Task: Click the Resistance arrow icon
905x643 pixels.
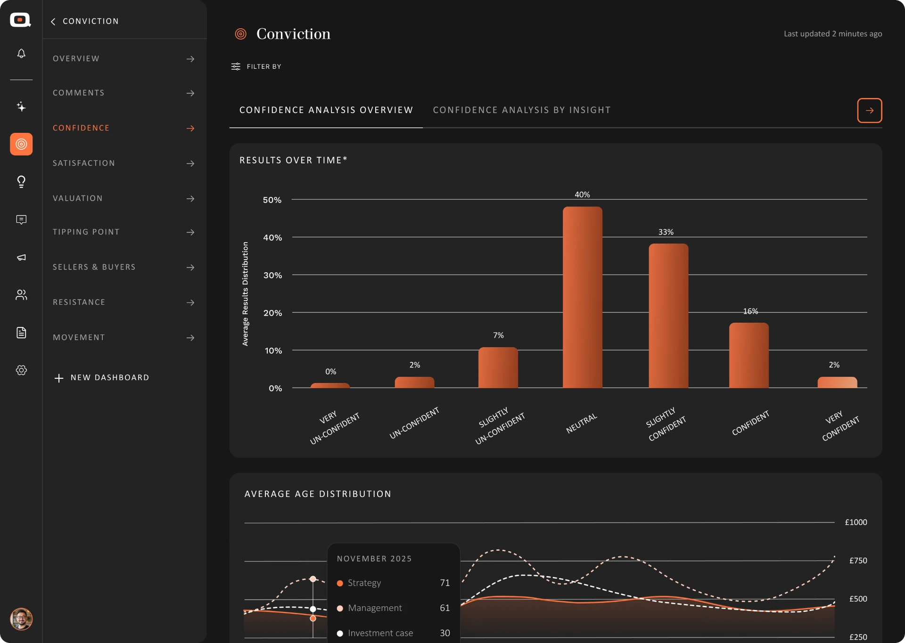Action: coord(190,302)
